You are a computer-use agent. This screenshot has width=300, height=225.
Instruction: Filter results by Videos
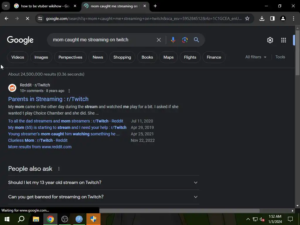point(18,57)
